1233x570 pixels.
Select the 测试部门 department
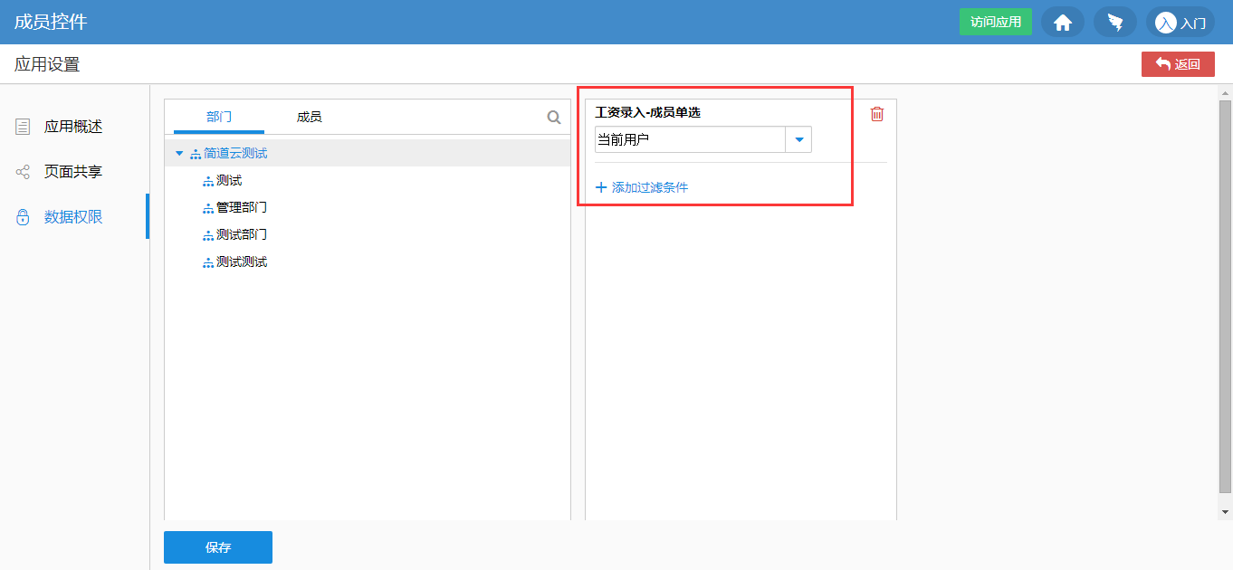[x=241, y=235]
